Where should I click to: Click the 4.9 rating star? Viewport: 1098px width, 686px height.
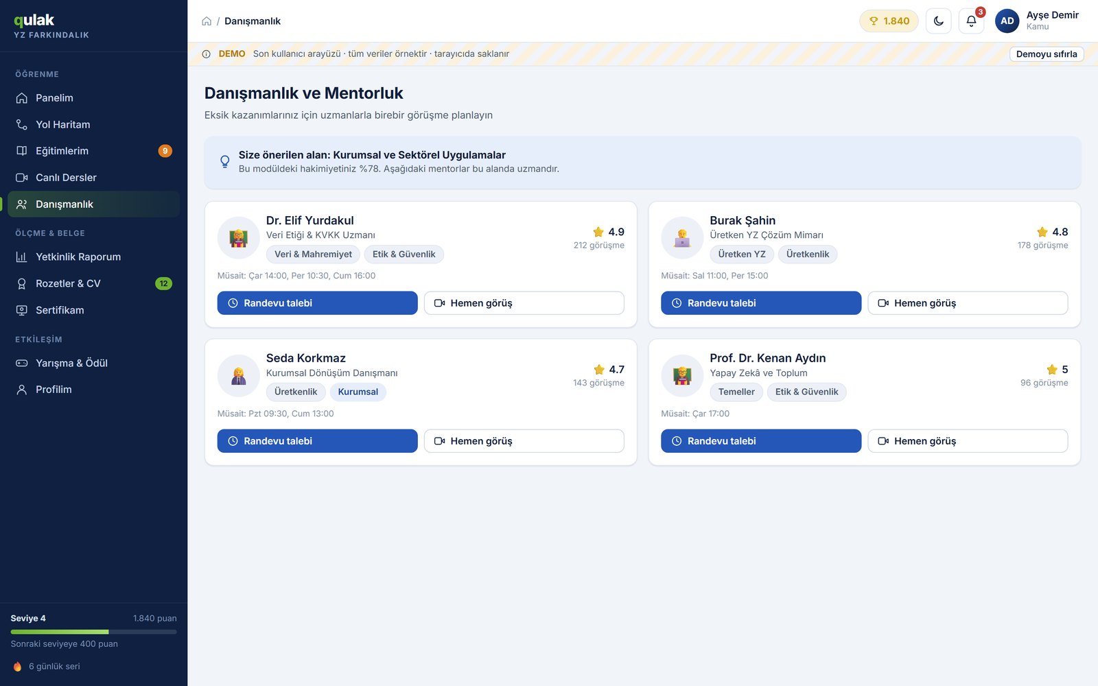[x=598, y=232]
